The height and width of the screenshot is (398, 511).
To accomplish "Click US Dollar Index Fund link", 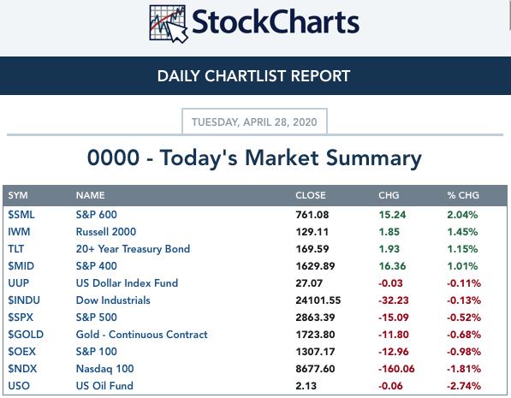I will pos(127,283).
